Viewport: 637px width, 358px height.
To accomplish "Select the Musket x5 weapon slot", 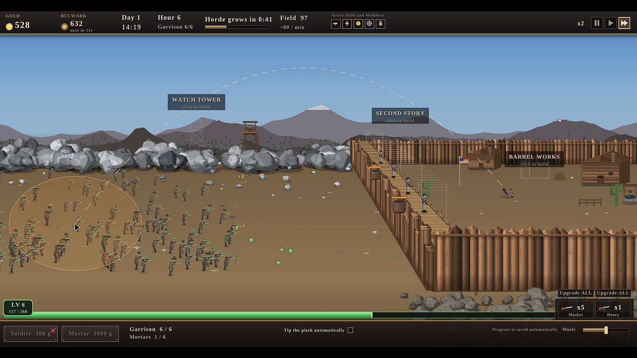I will pos(576,310).
